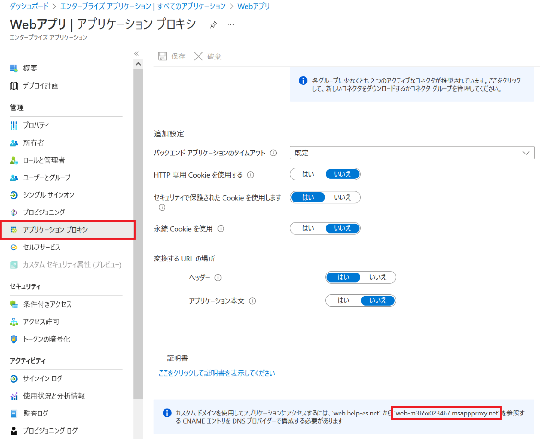Click info icon beside バックエンド アプリケーションのタイムアウト

tap(273, 153)
